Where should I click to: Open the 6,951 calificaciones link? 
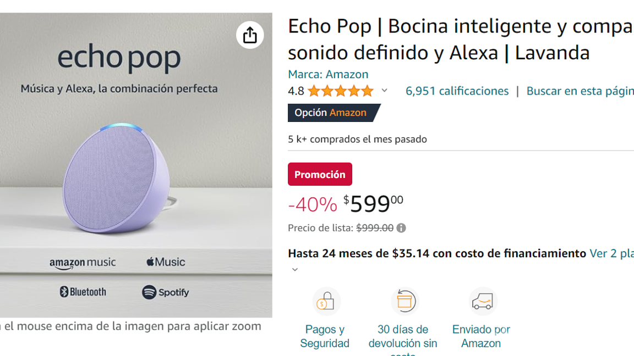457,91
